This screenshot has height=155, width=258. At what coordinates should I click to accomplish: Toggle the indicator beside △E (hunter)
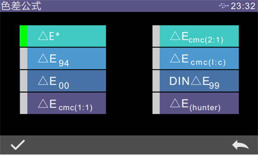click(x=156, y=103)
